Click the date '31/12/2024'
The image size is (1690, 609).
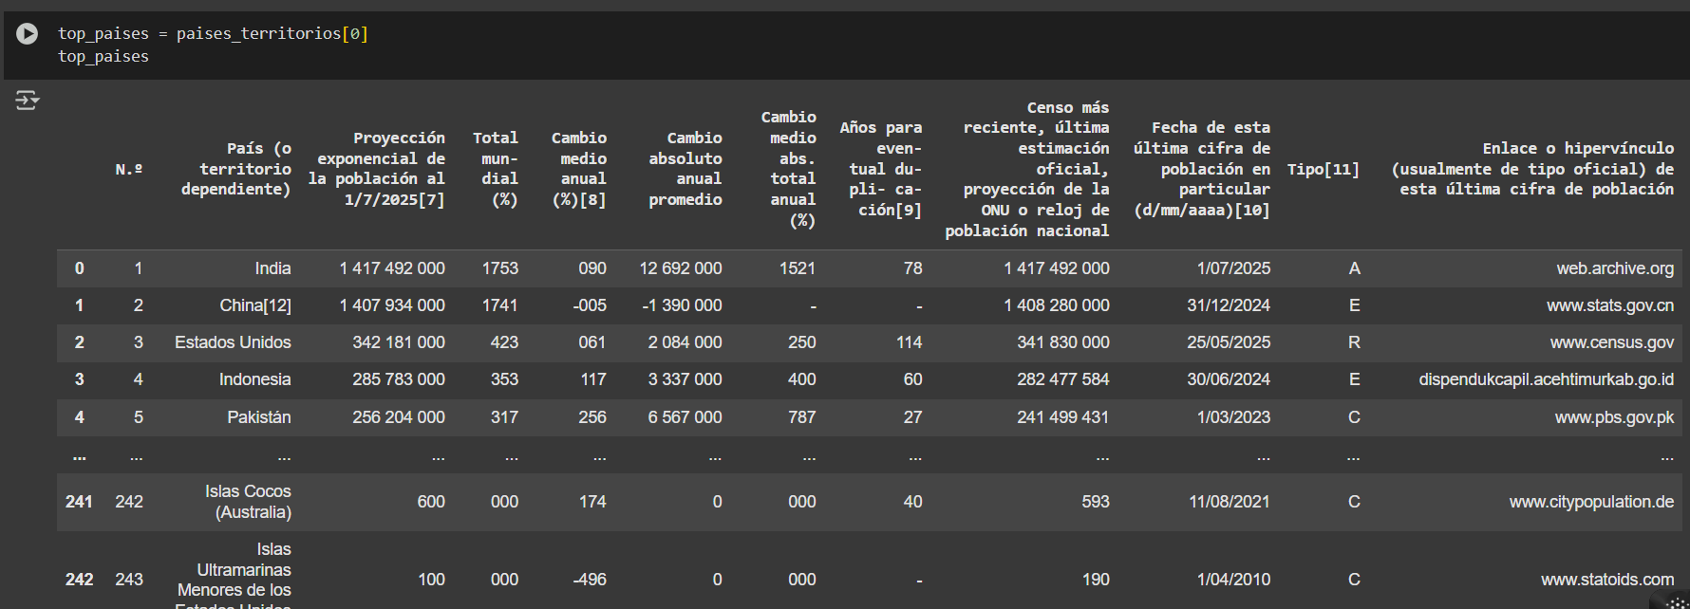click(x=1229, y=305)
